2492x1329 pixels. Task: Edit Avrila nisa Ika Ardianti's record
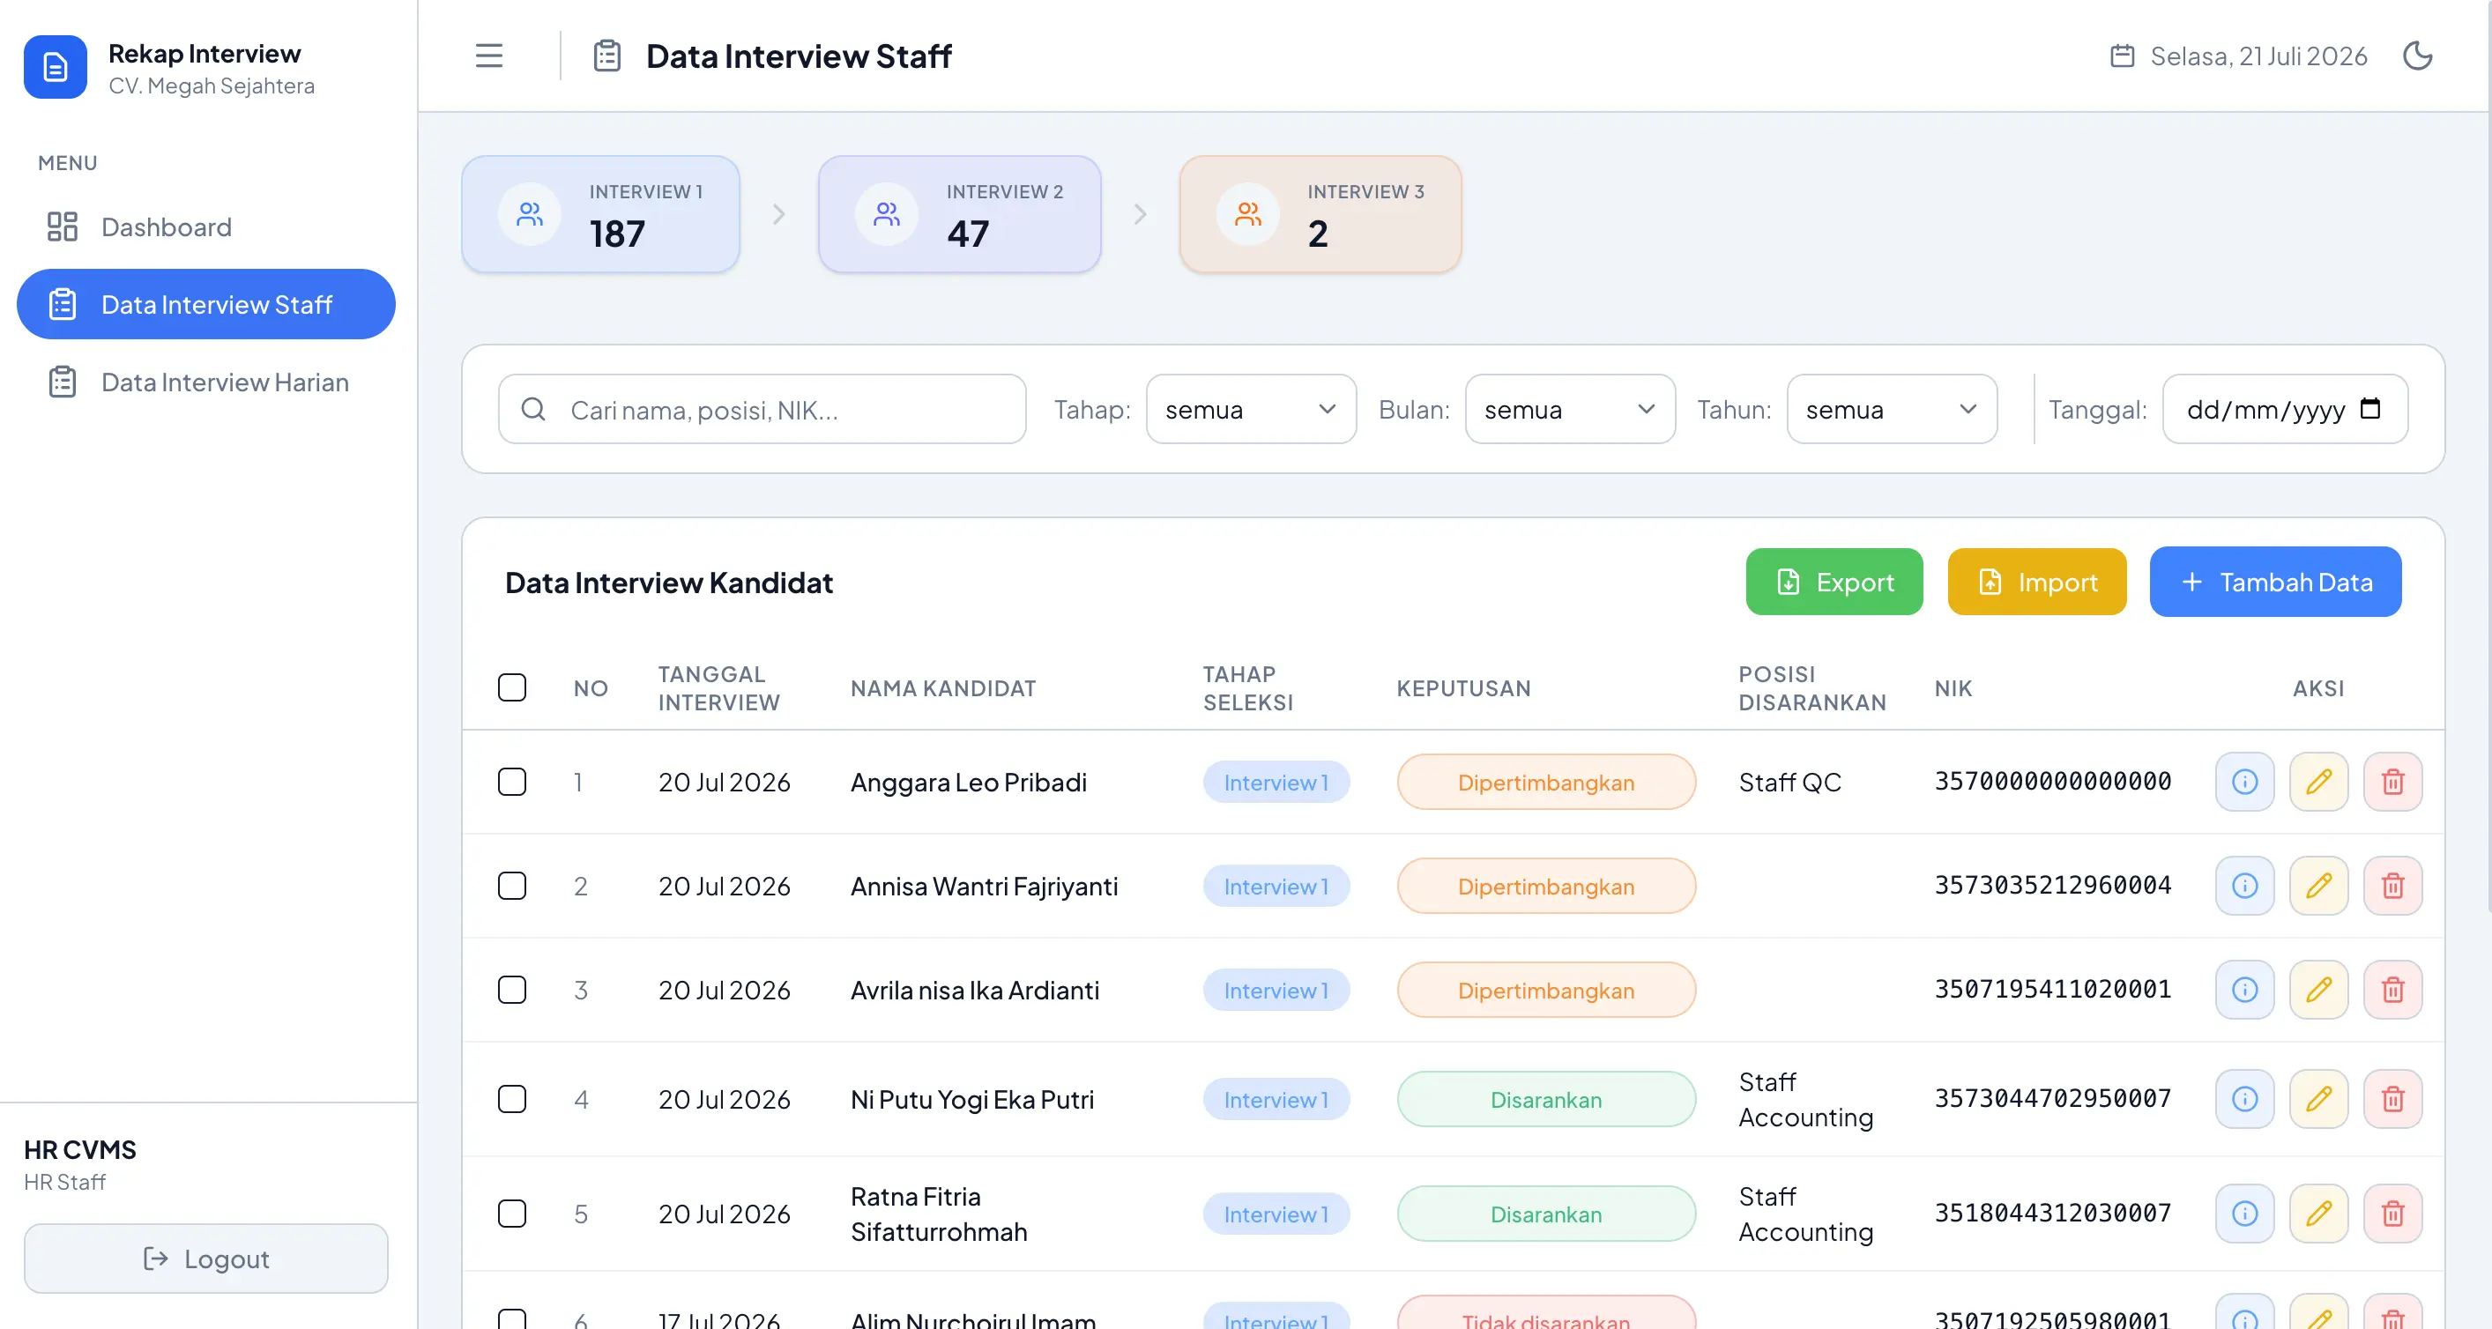pos(2317,990)
